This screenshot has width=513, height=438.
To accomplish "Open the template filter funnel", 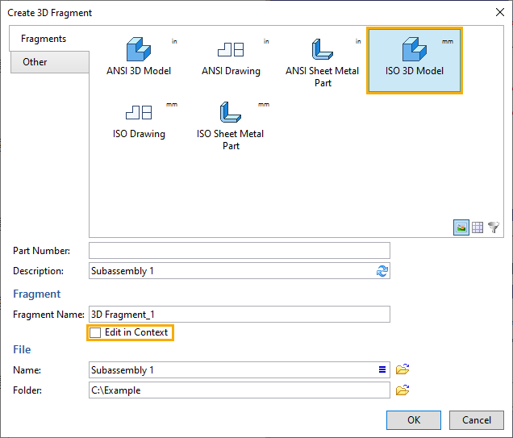I will [x=494, y=227].
